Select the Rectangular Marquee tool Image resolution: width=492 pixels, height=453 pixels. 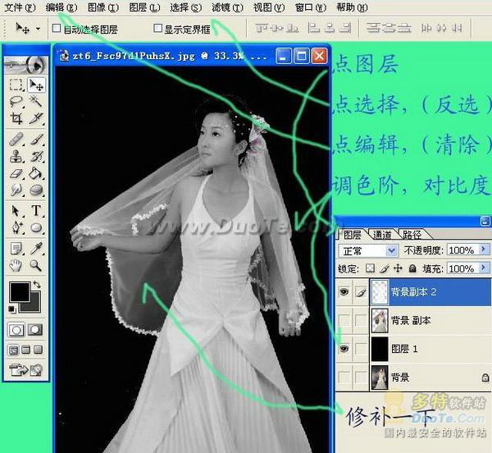(x=16, y=85)
